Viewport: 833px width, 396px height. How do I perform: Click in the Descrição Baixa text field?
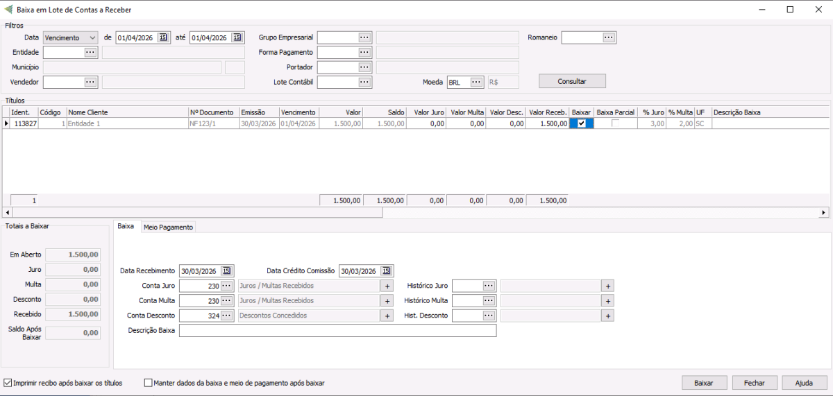tap(337, 331)
